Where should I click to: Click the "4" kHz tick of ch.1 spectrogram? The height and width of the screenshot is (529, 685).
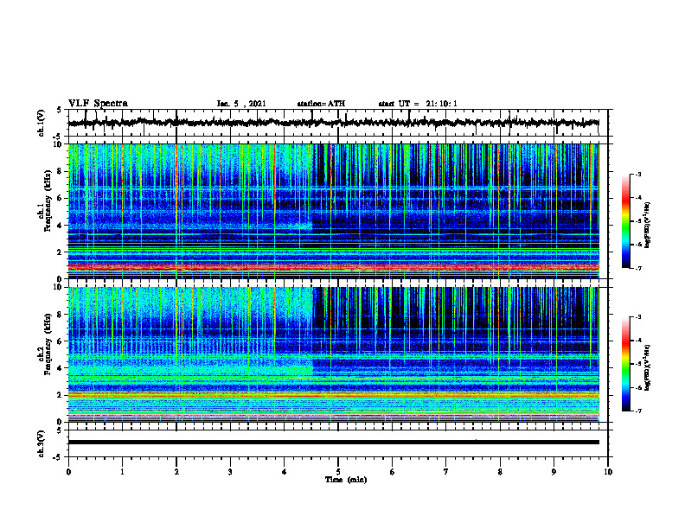pos(61,226)
